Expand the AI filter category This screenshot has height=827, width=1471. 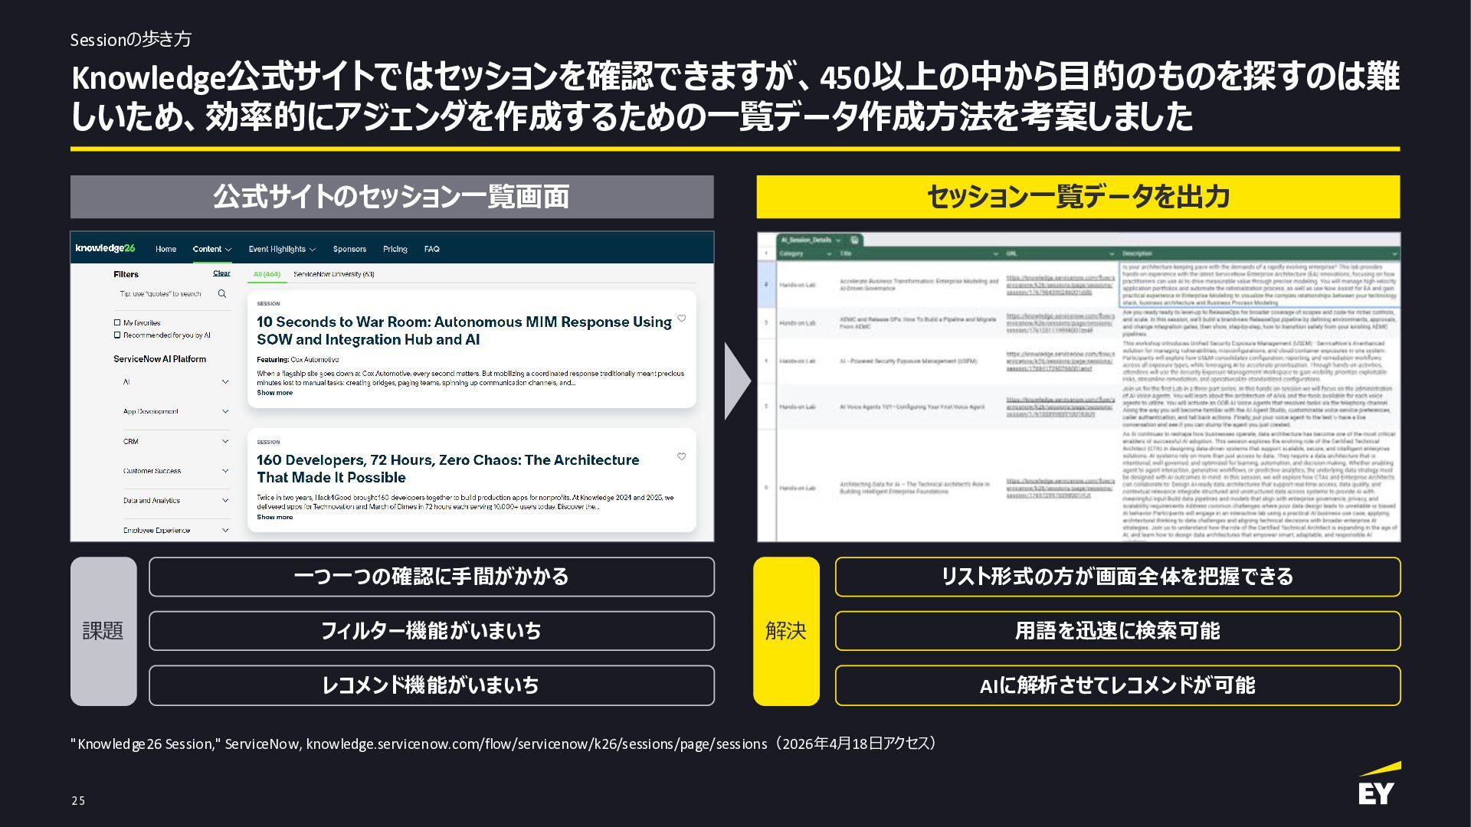pos(224,382)
